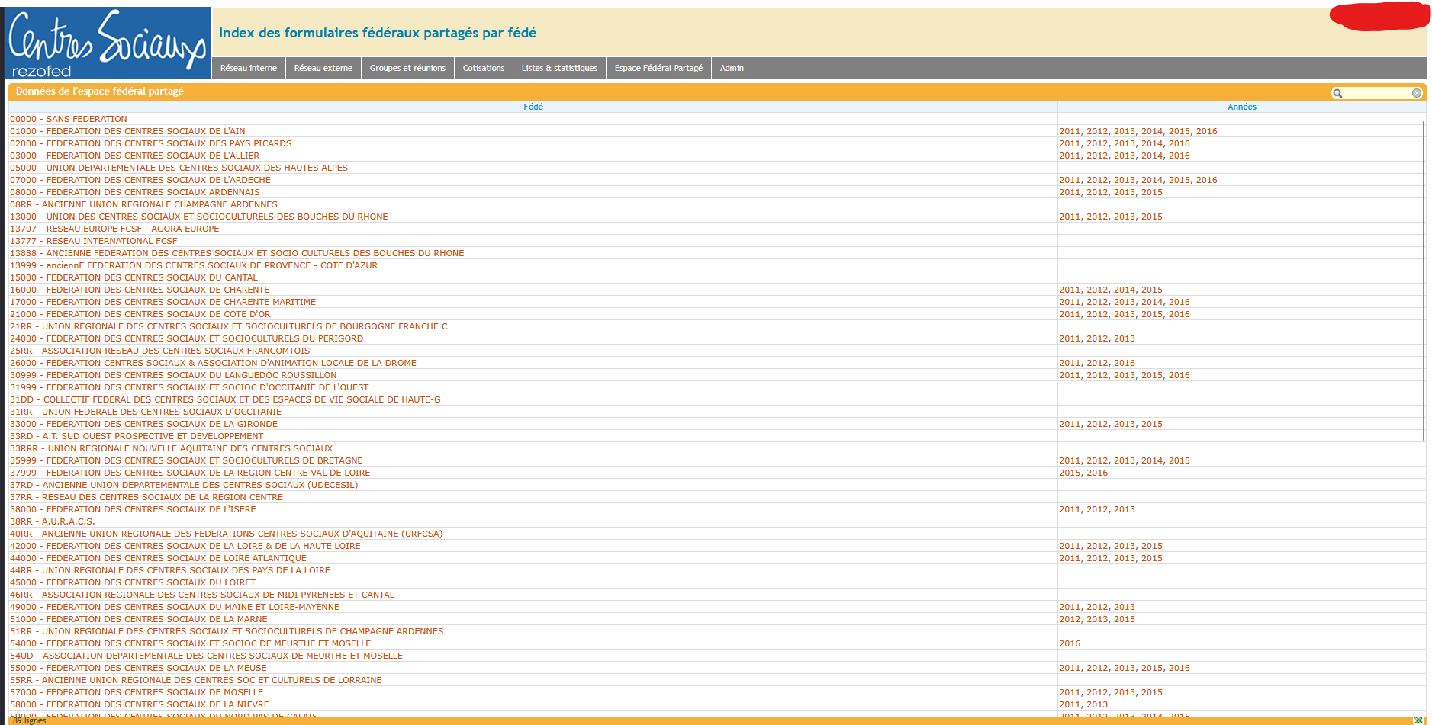Click the magnifying glass search icon
The width and height of the screenshot is (1432, 725).
(1337, 93)
